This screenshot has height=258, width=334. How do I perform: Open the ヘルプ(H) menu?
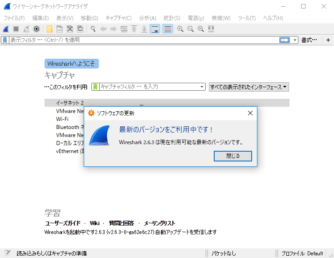tap(273, 18)
